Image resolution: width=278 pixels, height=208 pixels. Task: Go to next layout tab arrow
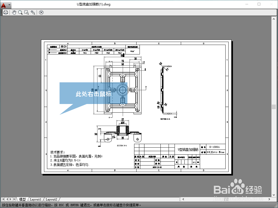tap(11, 199)
